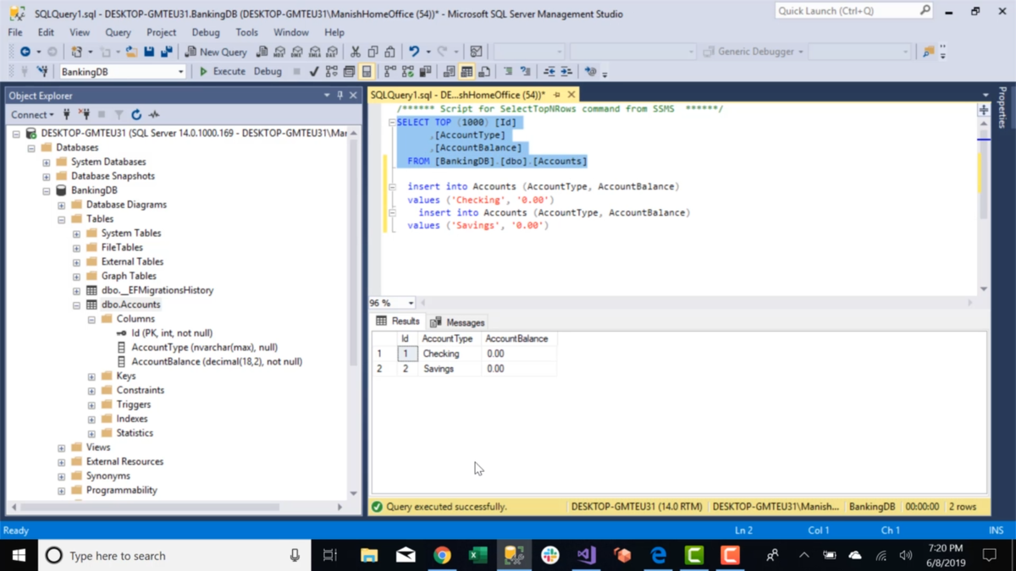Select the Checking cell in results grid
This screenshot has width=1016, height=571.
click(x=450, y=354)
